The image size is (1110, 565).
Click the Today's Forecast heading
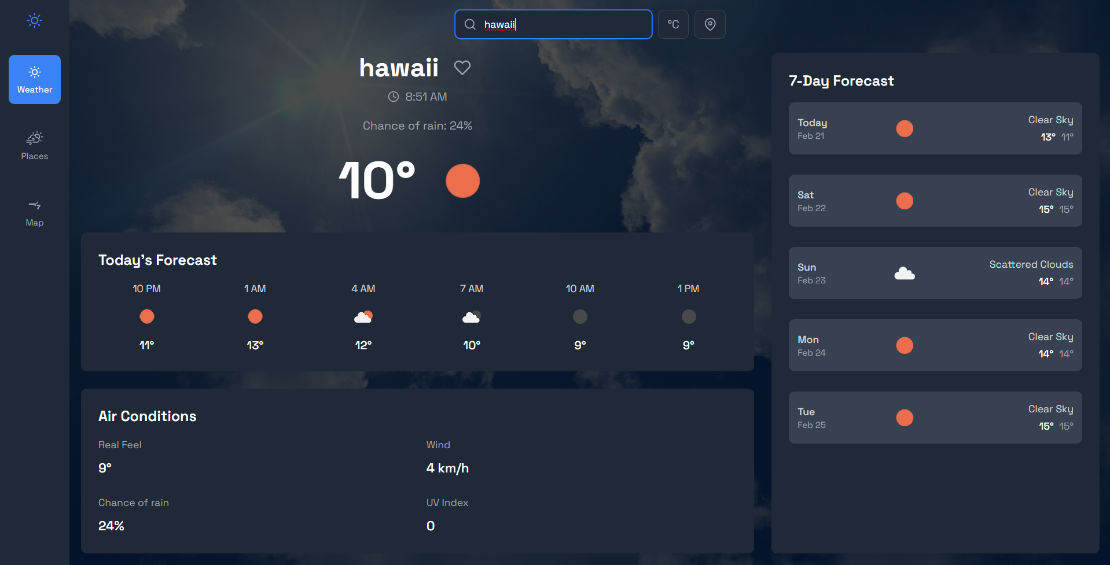pyautogui.click(x=157, y=260)
